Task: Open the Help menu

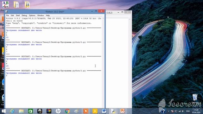Action: coord(48,16)
